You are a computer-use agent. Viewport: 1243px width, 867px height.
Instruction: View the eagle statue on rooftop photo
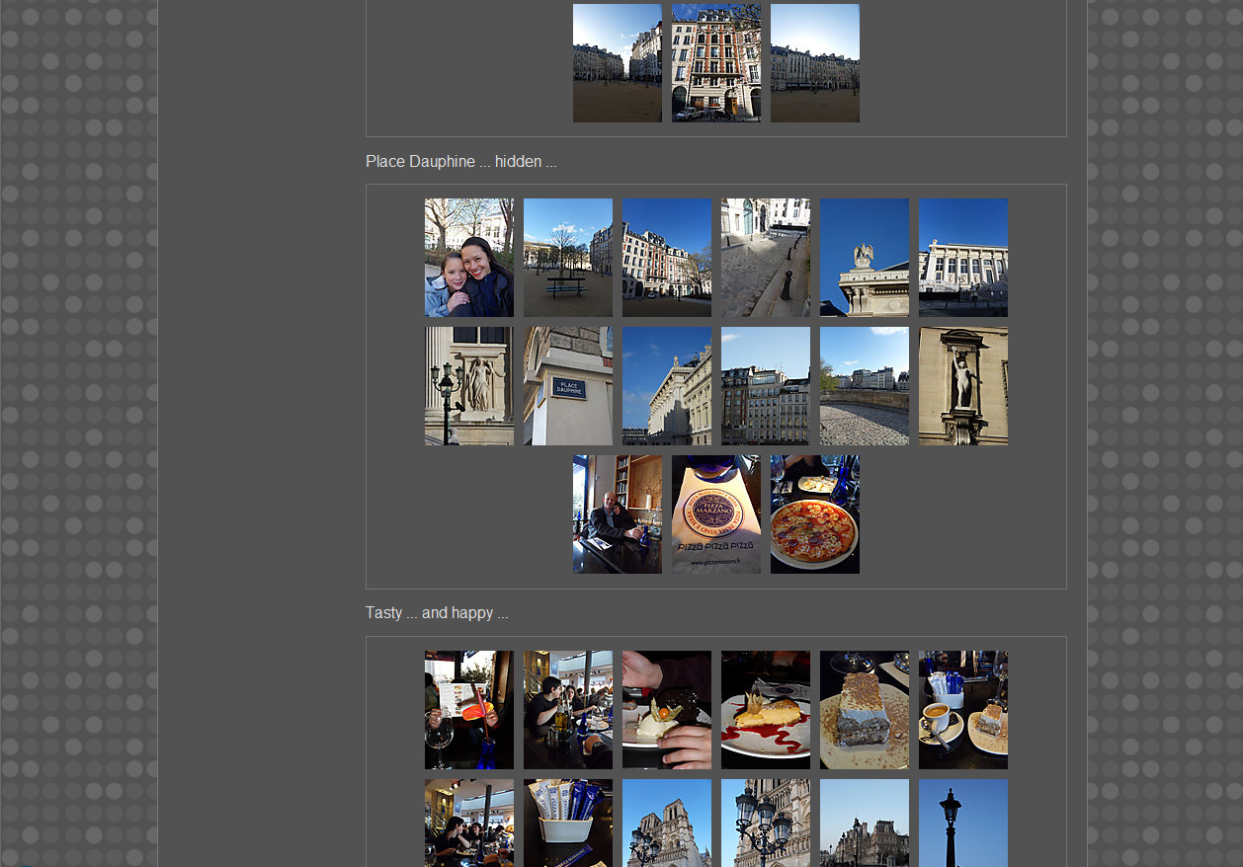coord(864,258)
